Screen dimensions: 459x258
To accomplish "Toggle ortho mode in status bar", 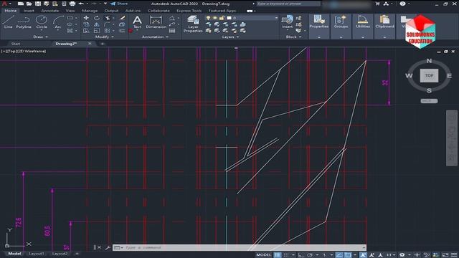I will [x=301, y=255].
